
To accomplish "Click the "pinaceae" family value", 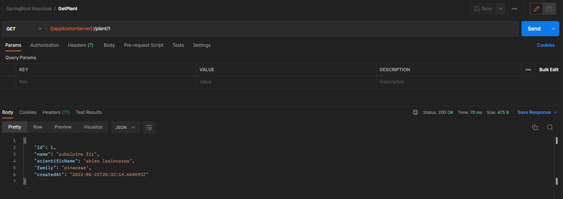I will pos(75,168).
